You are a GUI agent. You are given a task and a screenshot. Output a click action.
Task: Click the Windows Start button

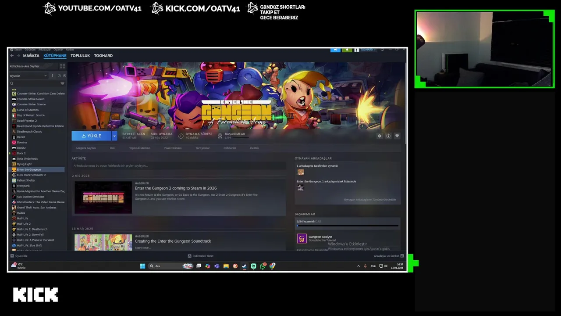pos(142,266)
